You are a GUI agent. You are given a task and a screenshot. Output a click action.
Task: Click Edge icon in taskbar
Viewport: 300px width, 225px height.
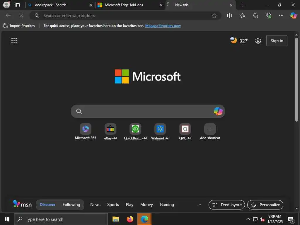pos(144,219)
